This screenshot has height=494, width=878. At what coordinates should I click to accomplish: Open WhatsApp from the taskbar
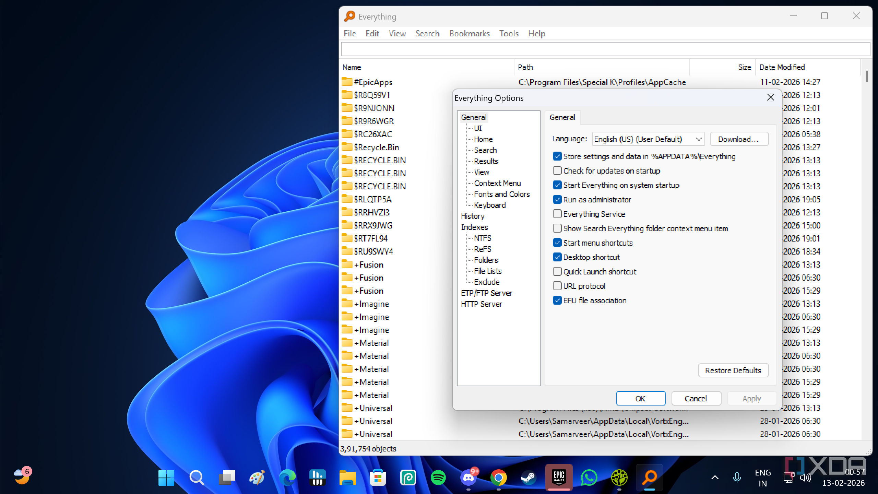pos(589,477)
